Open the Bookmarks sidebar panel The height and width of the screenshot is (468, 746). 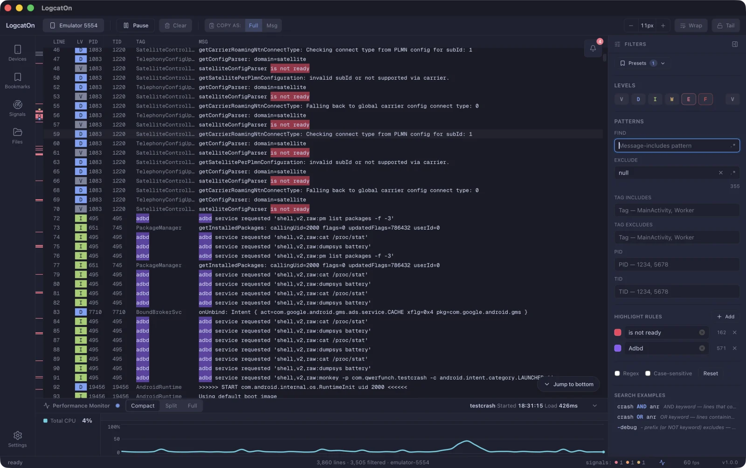(17, 80)
